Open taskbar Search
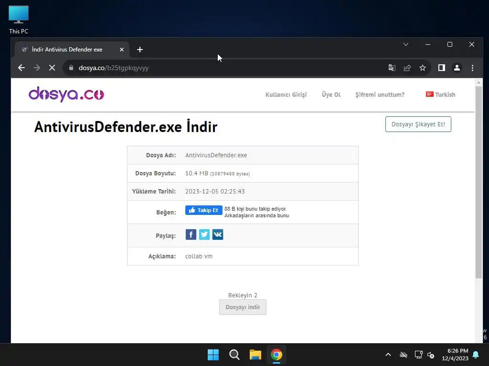Image resolution: width=489 pixels, height=366 pixels. (x=234, y=355)
